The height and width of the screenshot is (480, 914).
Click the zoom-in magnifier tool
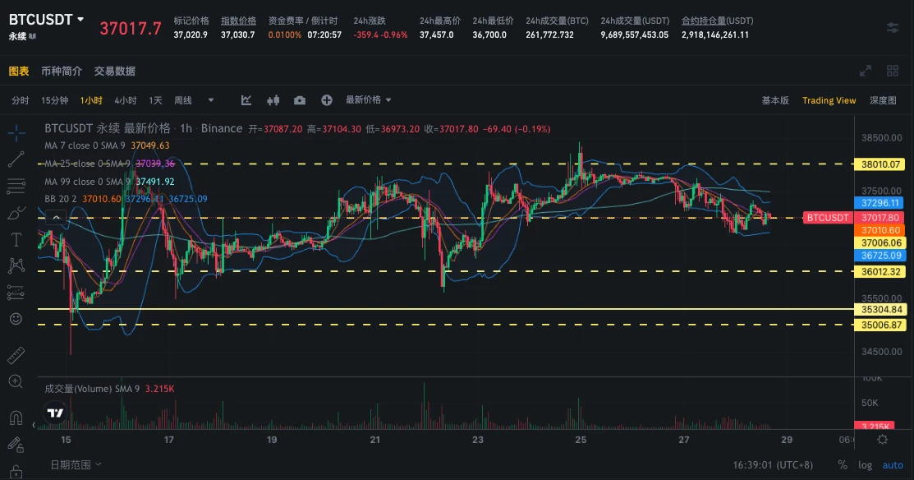click(x=16, y=381)
